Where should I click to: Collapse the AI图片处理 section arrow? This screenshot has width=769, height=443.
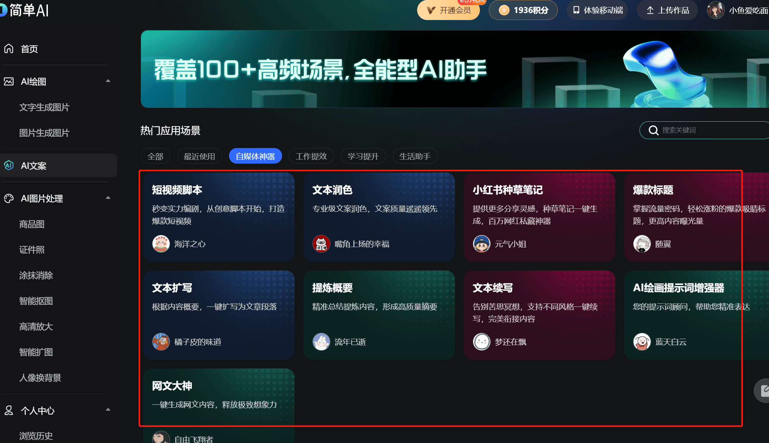pyautogui.click(x=108, y=198)
